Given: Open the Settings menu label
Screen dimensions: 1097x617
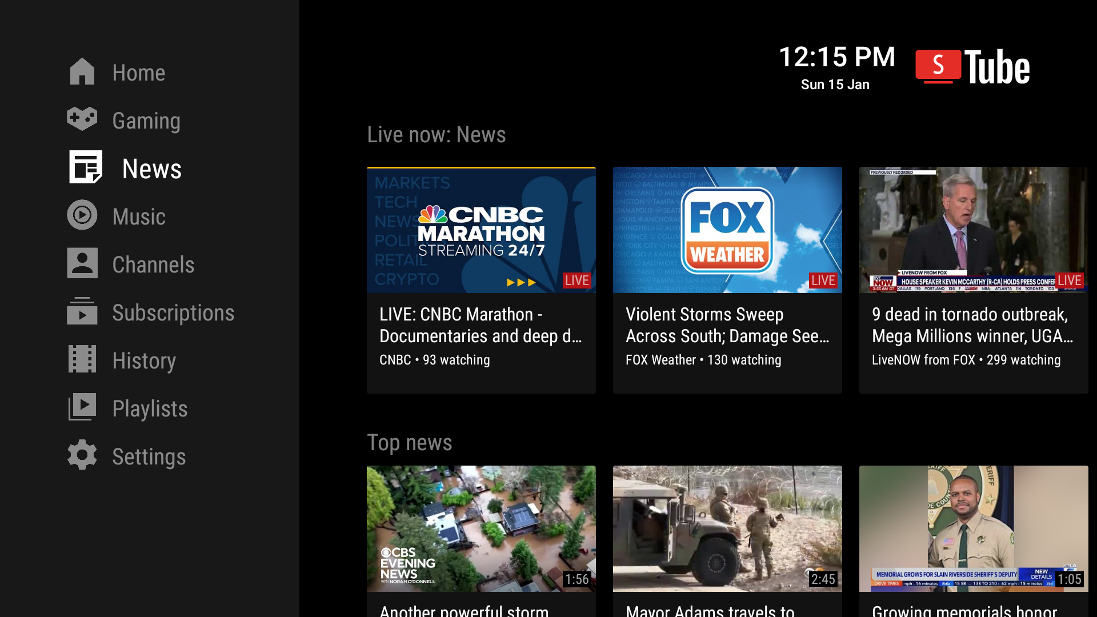Looking at the screenshot, I should (149, 456).
